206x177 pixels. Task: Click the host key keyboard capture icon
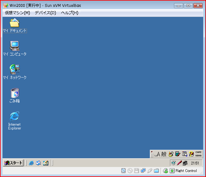click(172, 171)
